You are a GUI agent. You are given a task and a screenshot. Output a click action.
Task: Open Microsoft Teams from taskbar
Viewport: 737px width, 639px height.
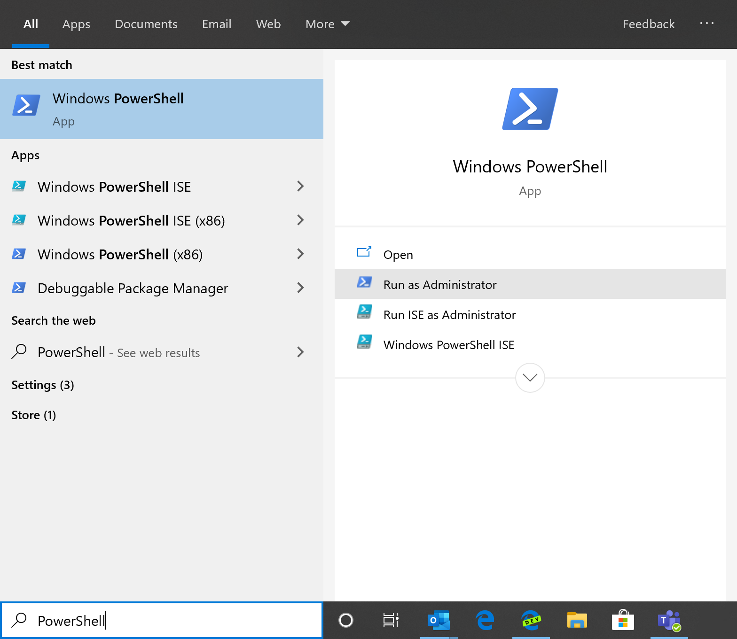[669, 621]
